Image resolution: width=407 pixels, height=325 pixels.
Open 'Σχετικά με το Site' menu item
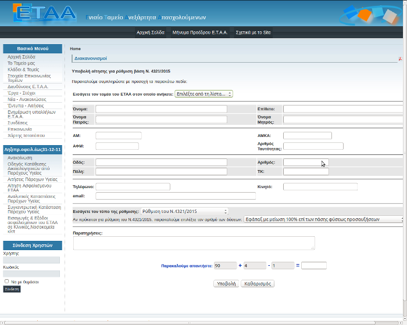pos(253,32)
